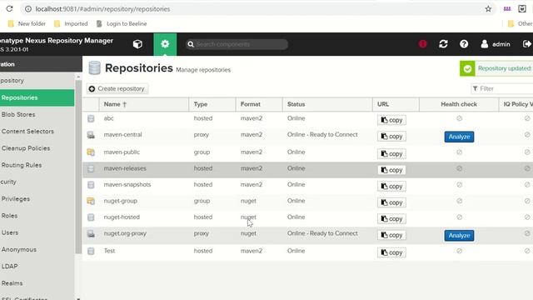Open the Pocket extension icon
The image size is (533, 300).
tap(522, 9)
